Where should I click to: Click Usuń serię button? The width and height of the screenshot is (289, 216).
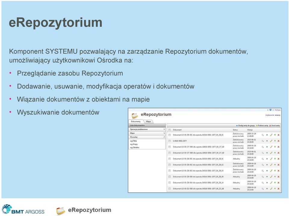tap(275, 126)
